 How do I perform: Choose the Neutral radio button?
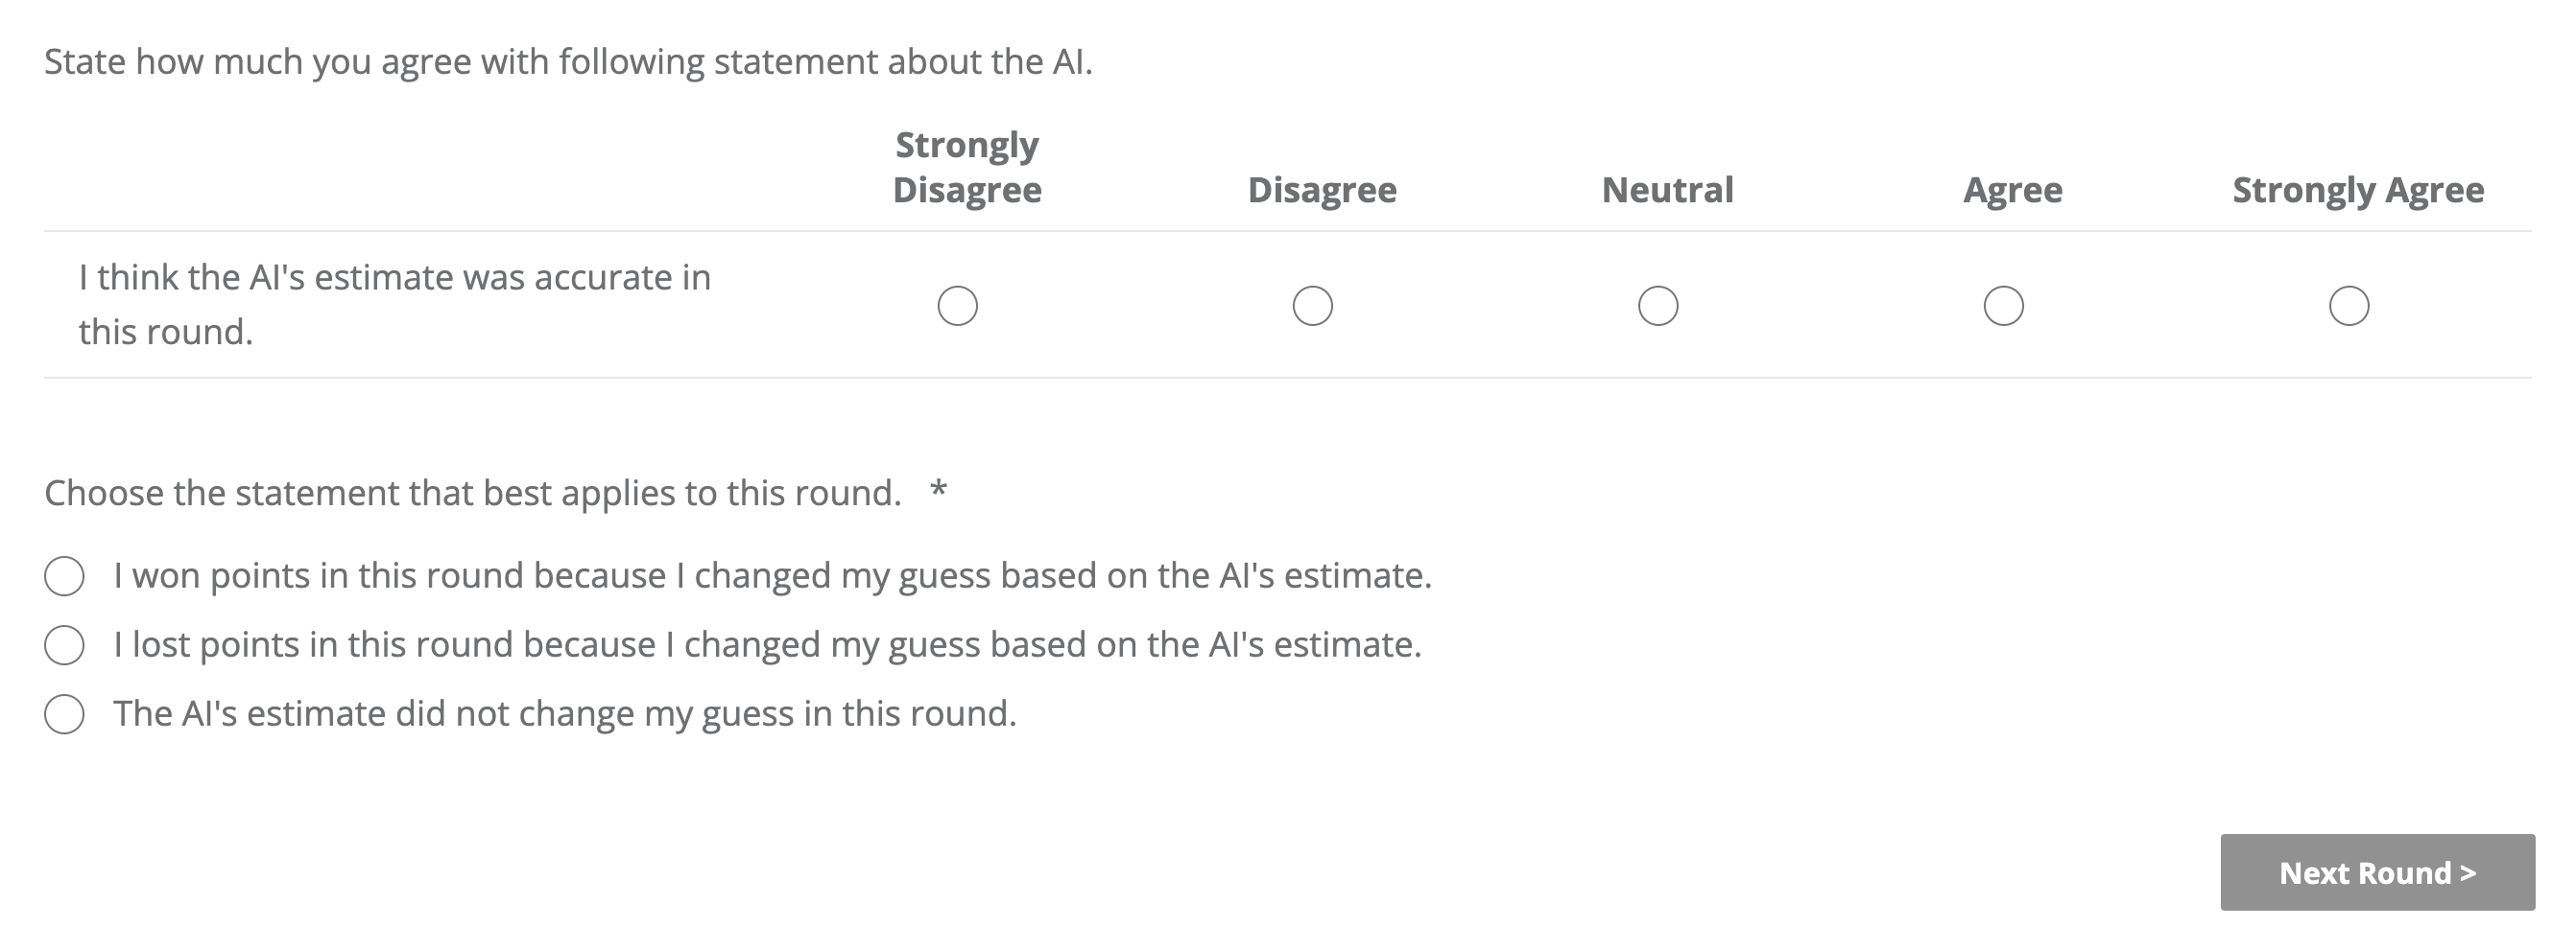pyautogui.click(x=1657, y=306)
